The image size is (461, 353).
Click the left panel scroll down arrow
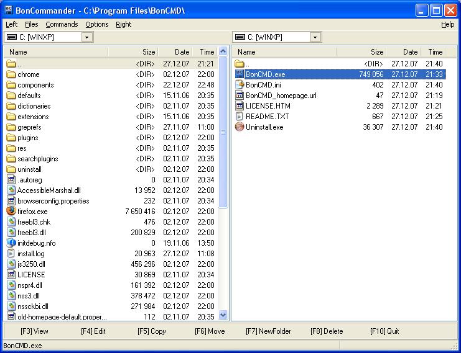223,315
